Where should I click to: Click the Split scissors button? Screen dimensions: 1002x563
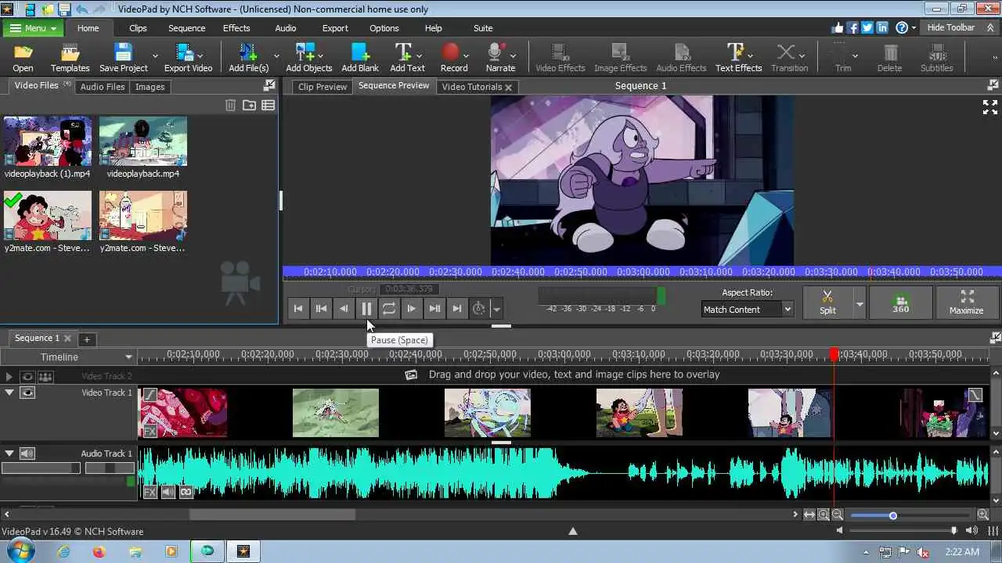[x=827, y=302]
